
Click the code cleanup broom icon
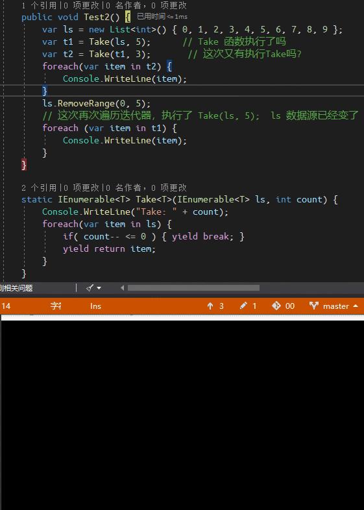pyautogui.click(x=90, y=287)
